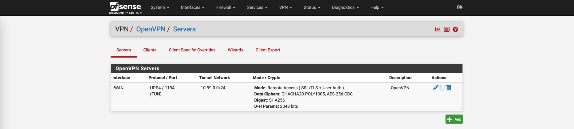This screenshot has width=574, height=129.
Task: Click the green Add button
Action: (x=454, y=119)
